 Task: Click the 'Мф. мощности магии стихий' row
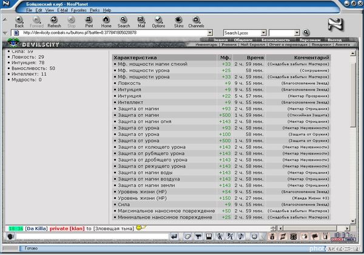click(x=221, y=64)
